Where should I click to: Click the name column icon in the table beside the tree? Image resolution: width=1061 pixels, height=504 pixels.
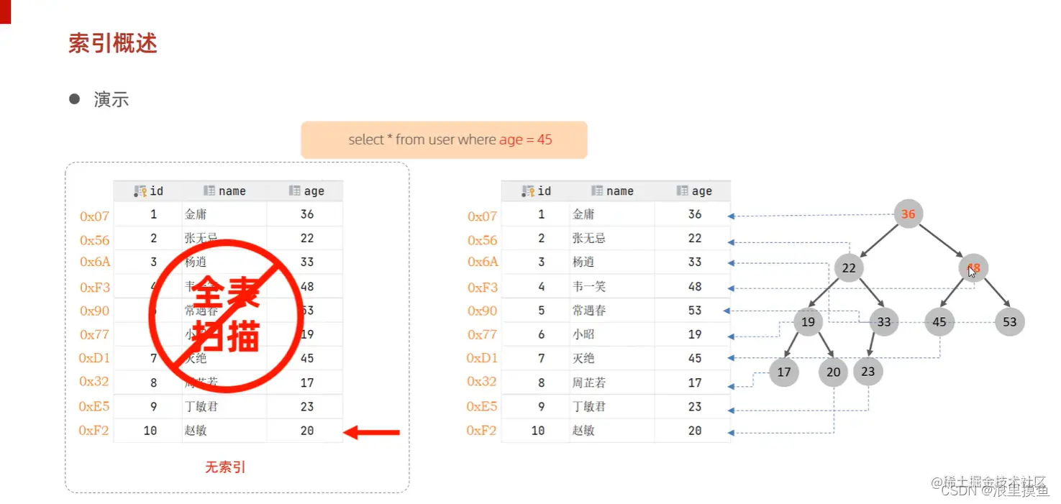click(597, 191)
